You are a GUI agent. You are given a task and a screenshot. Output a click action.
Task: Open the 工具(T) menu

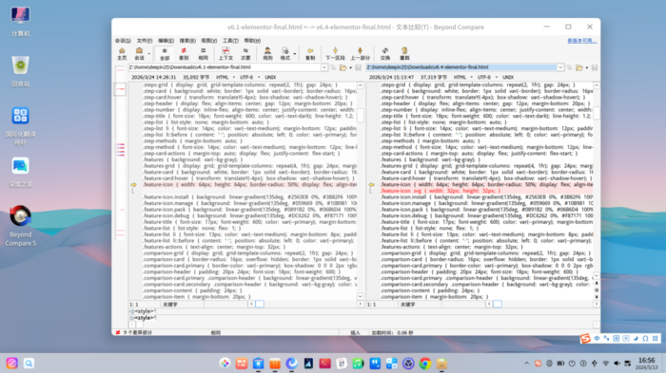[230, 41]
